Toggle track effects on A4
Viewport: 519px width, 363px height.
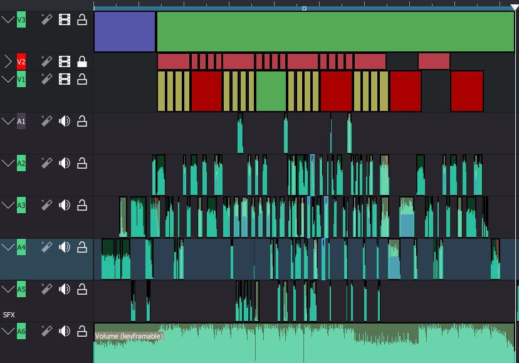(x=46, y=248)
